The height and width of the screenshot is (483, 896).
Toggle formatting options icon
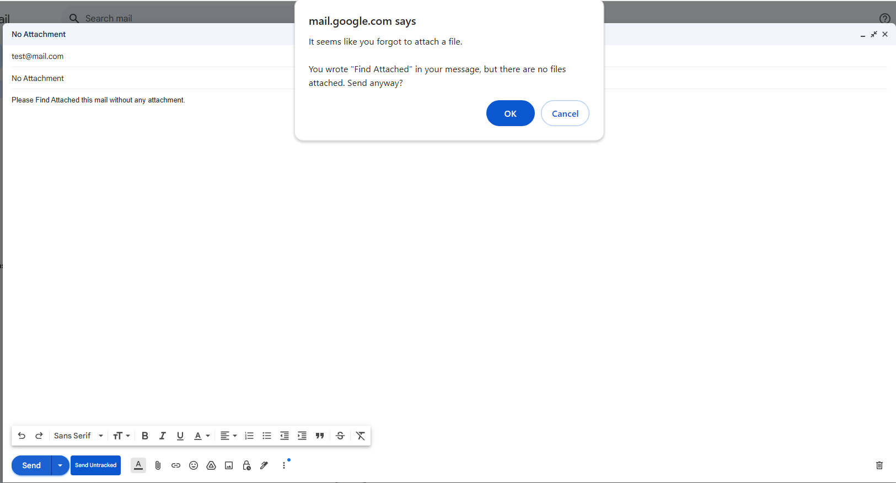tap(138, 465)
